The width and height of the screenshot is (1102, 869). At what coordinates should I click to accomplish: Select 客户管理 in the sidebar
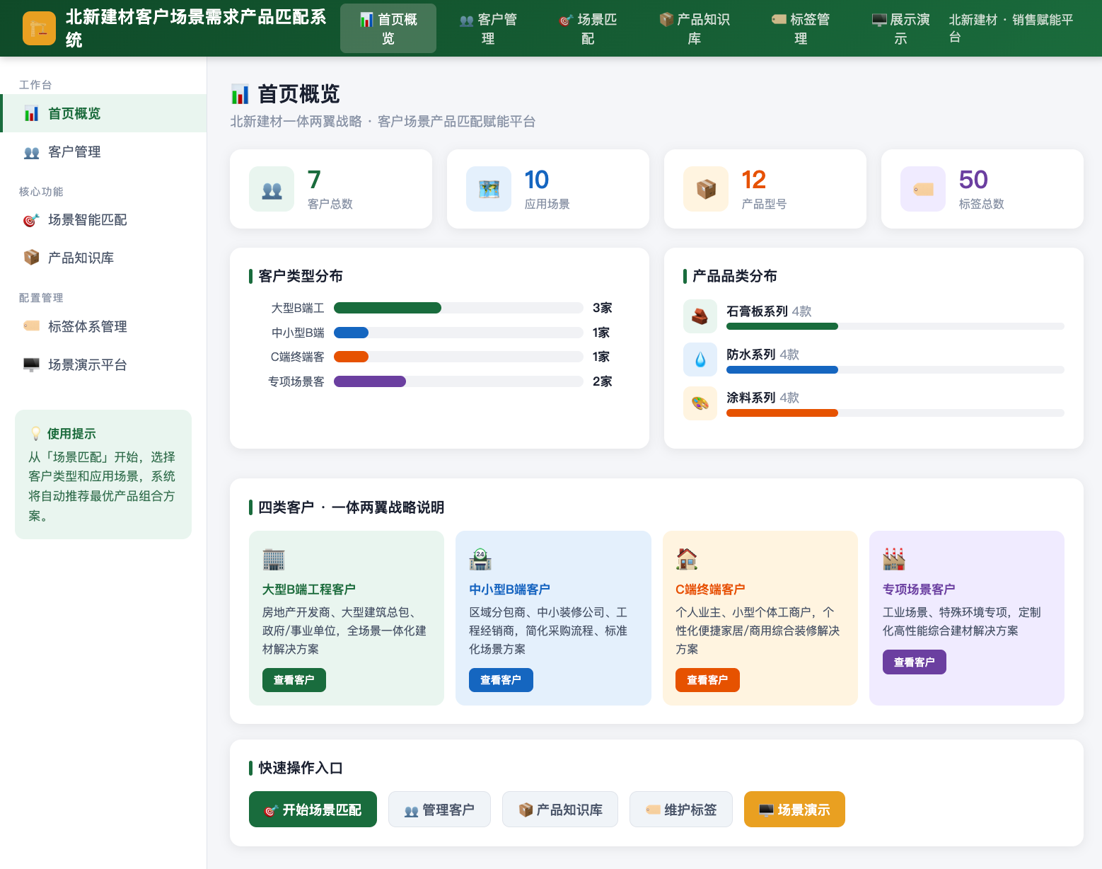click(103, 151)
